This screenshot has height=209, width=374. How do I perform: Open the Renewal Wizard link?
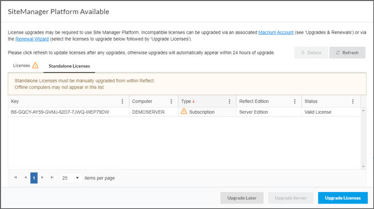coord(32,39)
